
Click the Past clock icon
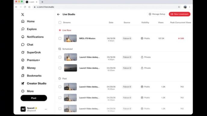(60, 79)
